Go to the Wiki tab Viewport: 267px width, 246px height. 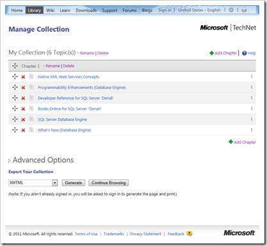click(50, 10)
